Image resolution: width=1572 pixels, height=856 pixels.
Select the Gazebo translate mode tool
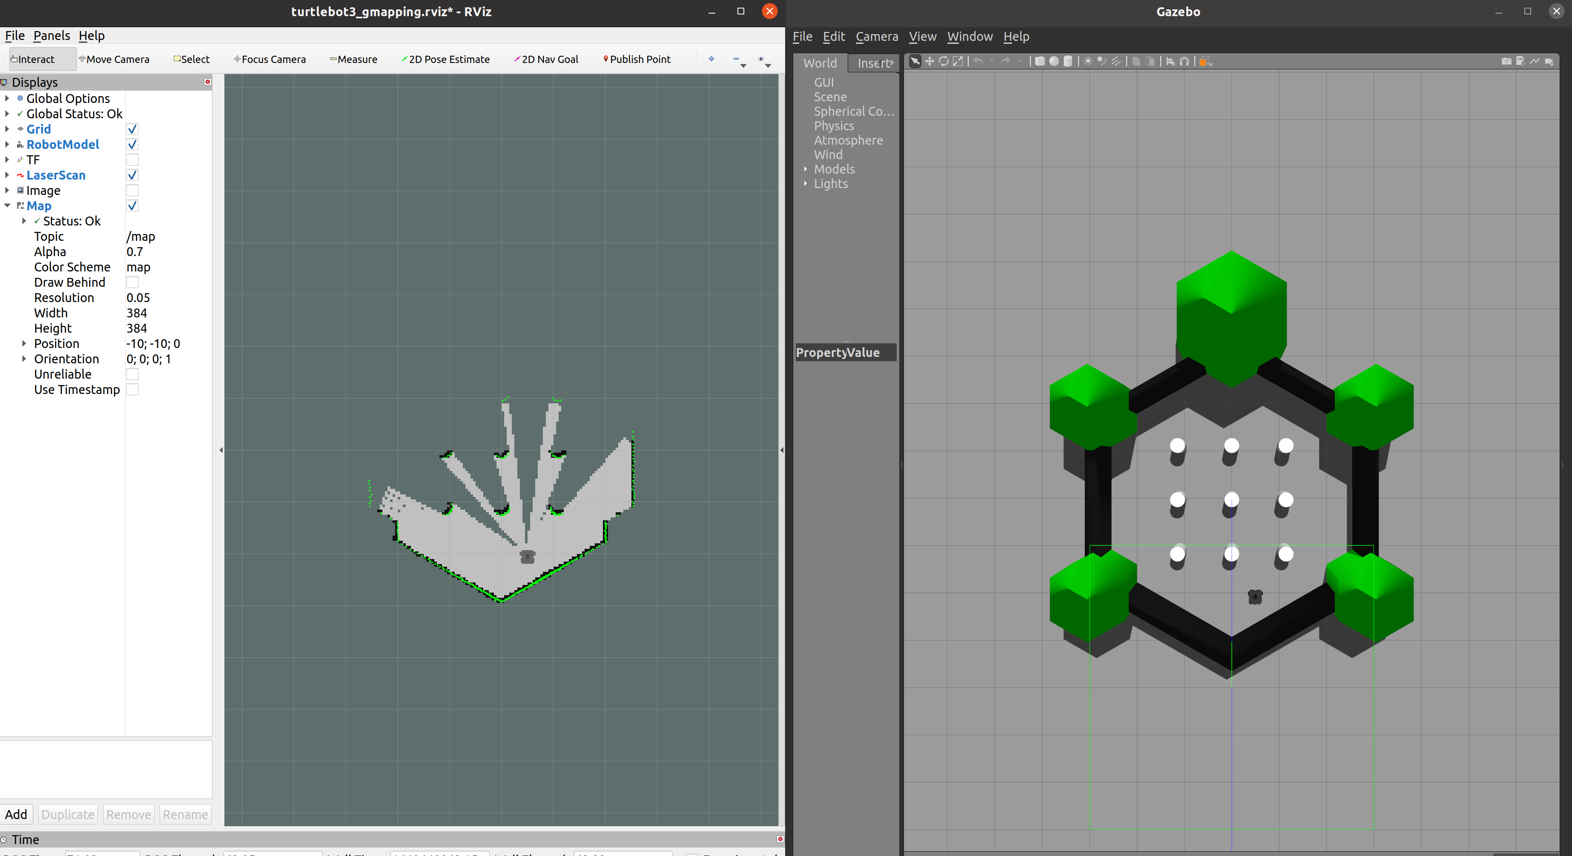[929, 61]
